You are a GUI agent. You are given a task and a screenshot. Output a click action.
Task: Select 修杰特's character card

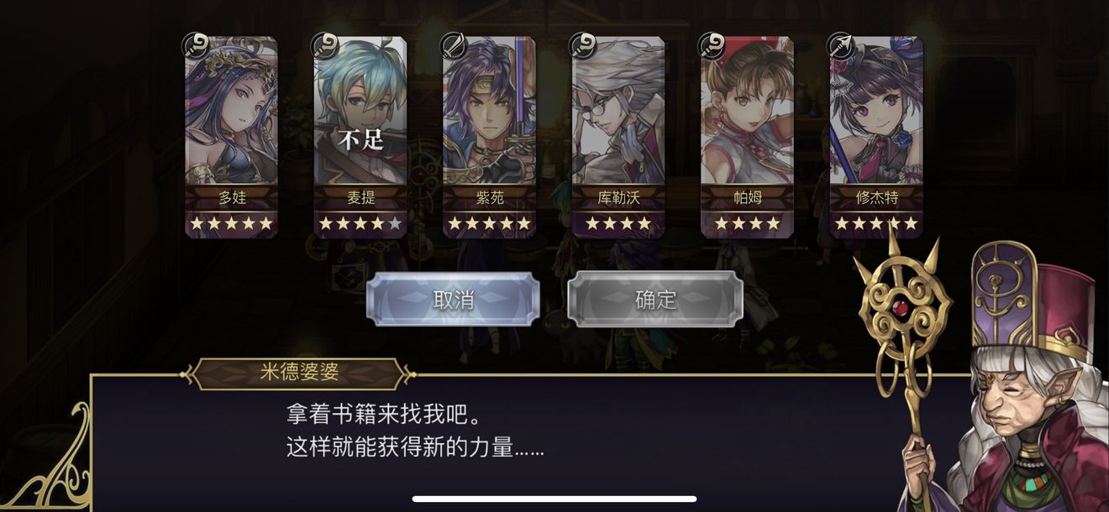coord(876,137)
